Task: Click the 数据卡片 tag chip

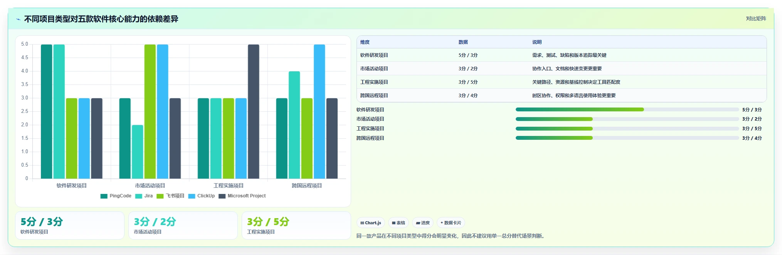Action: [451, 223]
